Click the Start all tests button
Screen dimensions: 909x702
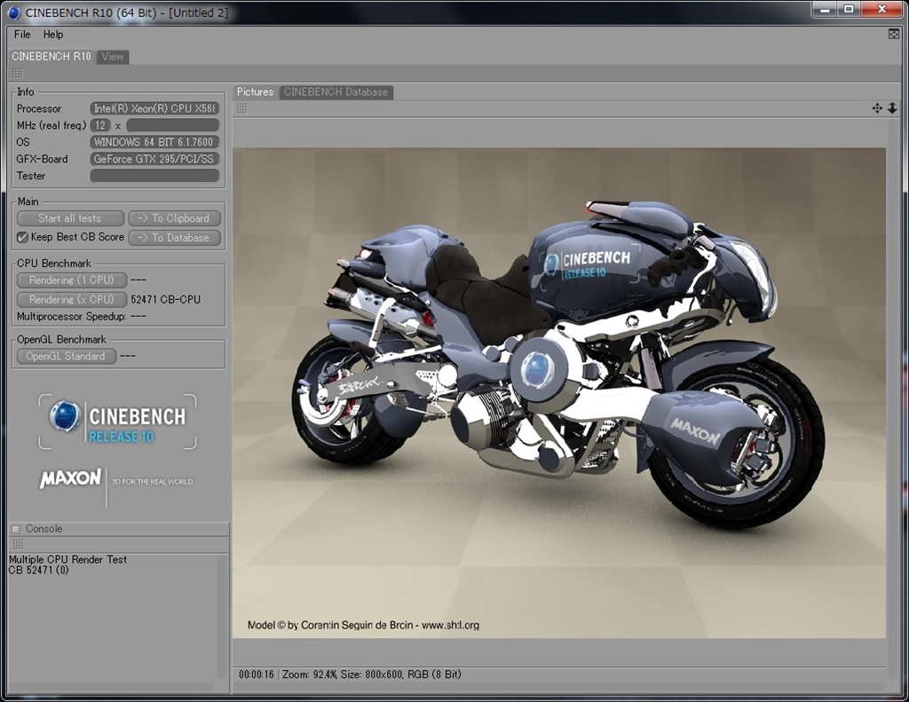(70, 218)
